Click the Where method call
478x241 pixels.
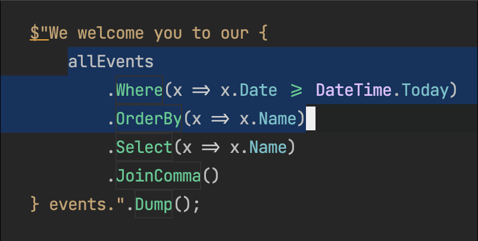pos(139,90)
